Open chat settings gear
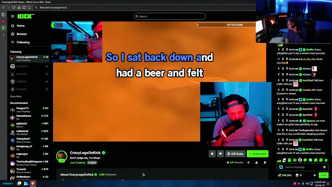332x187 pixels. coord(315,175)
